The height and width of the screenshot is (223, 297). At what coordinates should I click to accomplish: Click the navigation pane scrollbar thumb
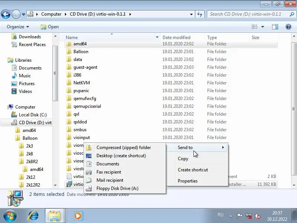coord(55,73)
